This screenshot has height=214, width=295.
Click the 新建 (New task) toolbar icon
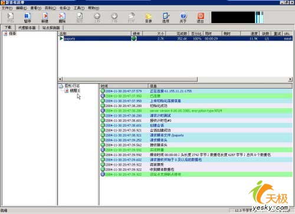pos(45,18)
